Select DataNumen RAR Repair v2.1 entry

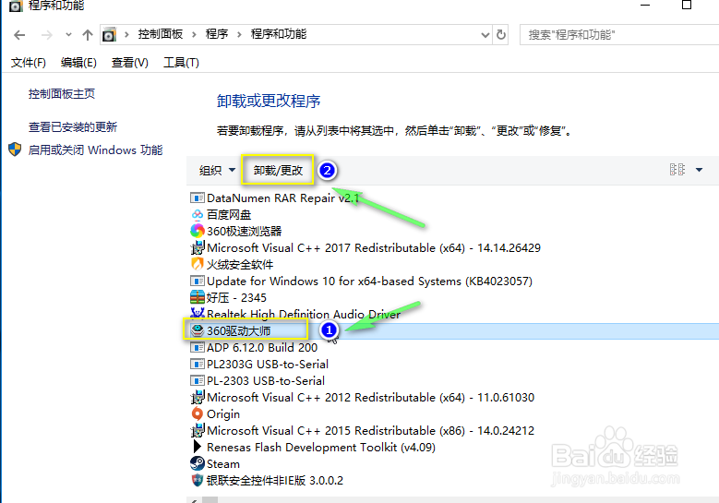point(283,198)
